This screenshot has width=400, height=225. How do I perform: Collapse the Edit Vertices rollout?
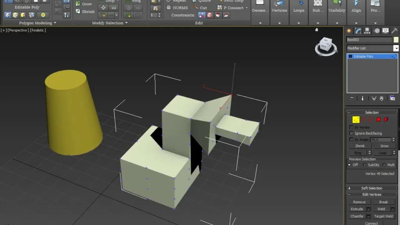click(x=372, y=194)
